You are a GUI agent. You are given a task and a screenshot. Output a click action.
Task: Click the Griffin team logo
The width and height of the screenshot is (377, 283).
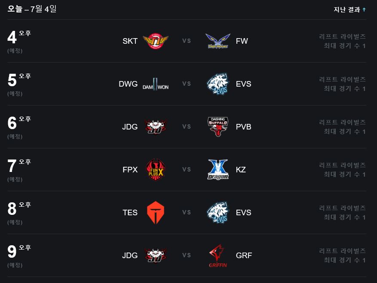click(218, 256)
